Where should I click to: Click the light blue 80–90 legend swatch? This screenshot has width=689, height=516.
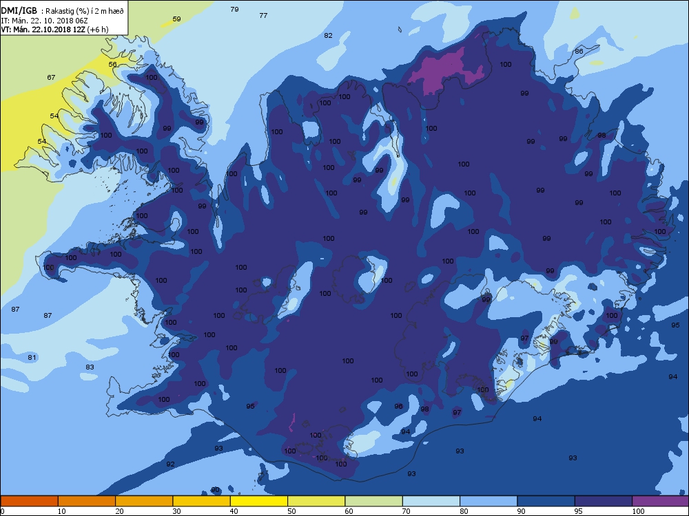pyautogui.click(x=489, y=501)
